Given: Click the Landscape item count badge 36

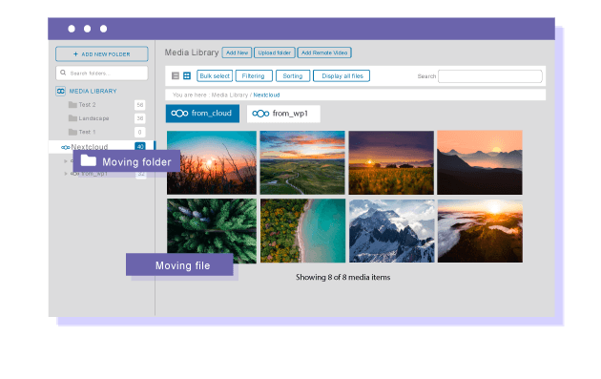Looking at the screenshot, I should click(140, 118).
